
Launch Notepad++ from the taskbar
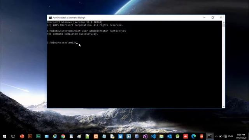click(87, 136)
